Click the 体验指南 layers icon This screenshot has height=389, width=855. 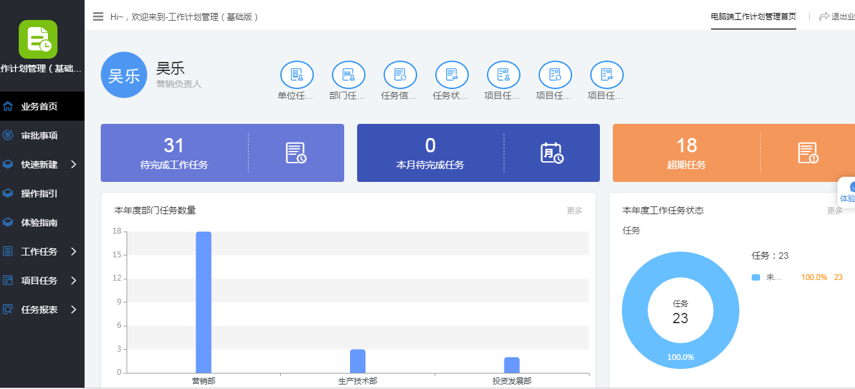coord(8,223)
